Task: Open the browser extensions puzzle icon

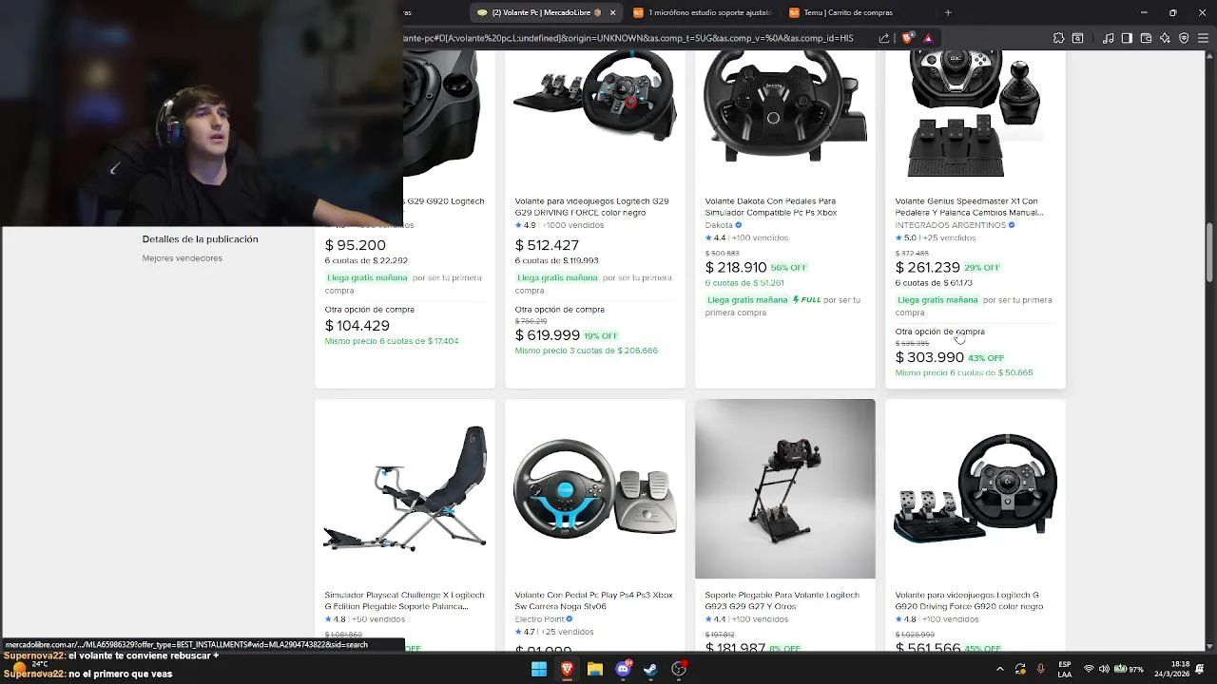Action: click(x=1058, y=38)
